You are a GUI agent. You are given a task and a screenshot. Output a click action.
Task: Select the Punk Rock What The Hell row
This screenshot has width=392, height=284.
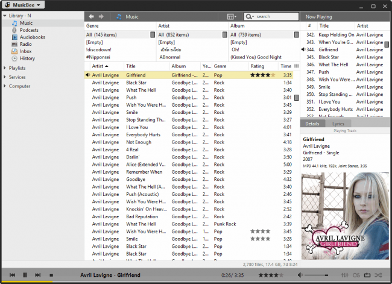pos(189,224)
